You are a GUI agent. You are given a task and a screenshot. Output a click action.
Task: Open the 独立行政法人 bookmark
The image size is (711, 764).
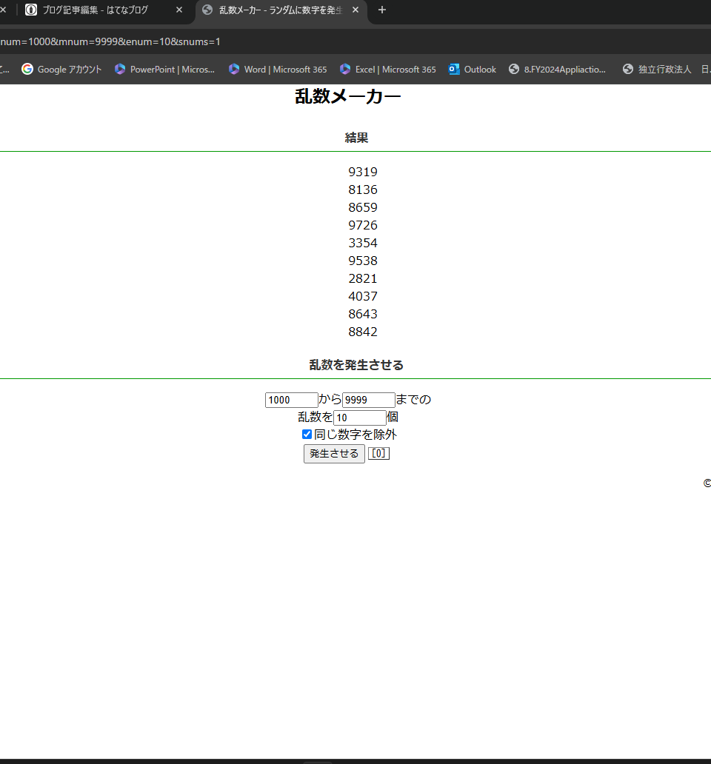pos(657,70)
